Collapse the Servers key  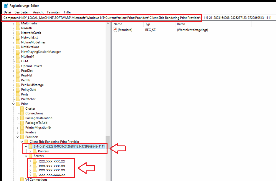26,156
